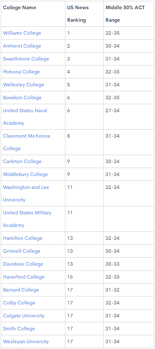Open Middlebury College link
The width and height of the screenshot is (155, 349).
25,174
